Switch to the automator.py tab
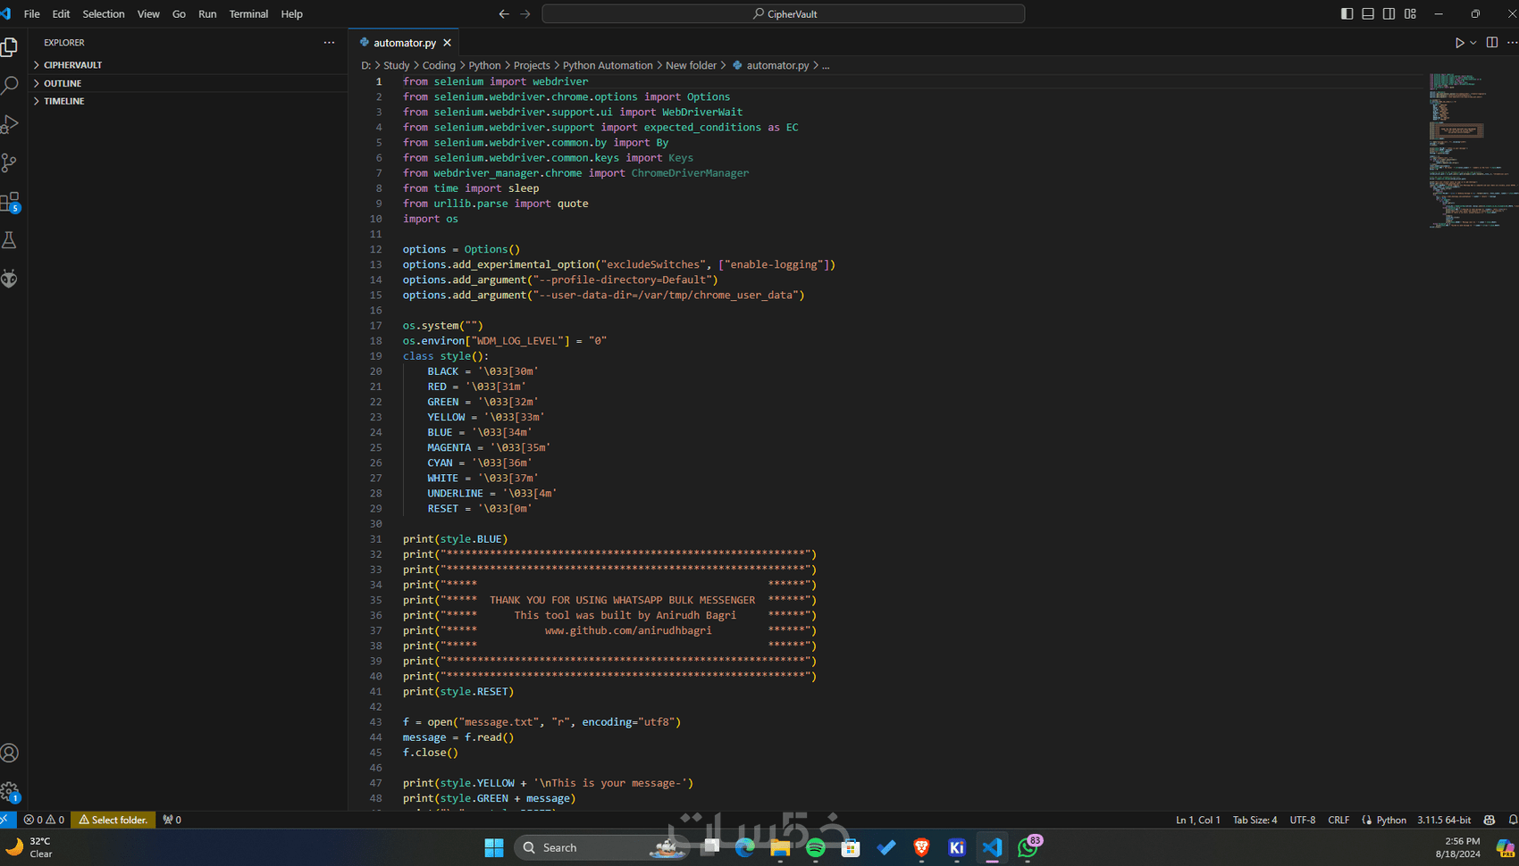The image size is (1519, 866). (404, 43)
